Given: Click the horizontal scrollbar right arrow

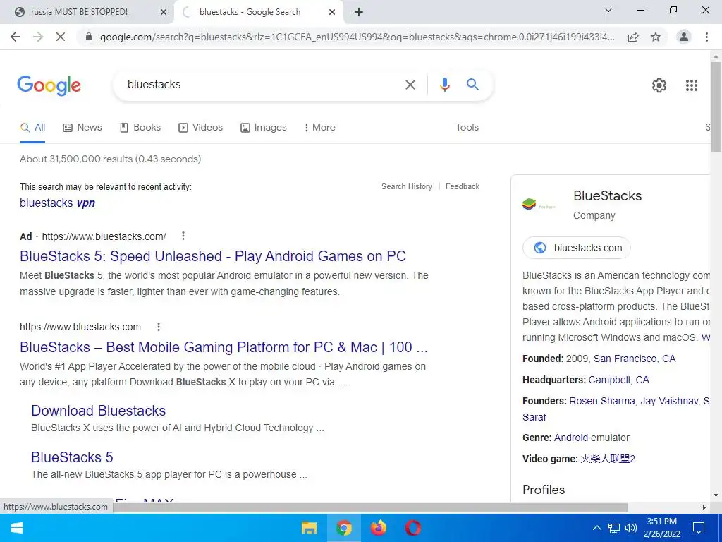Looking at the screenshot, I should [704, 507].
